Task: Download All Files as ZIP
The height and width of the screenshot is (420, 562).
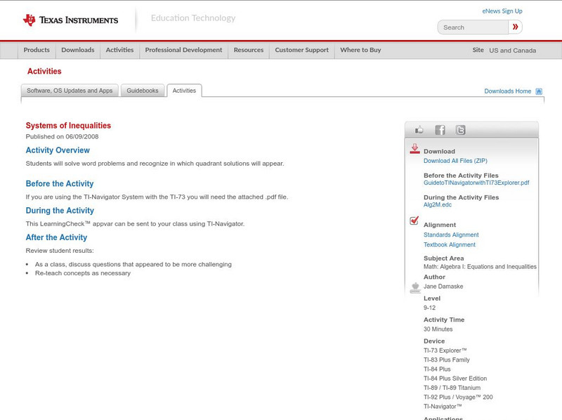Action: pos(455,159)
